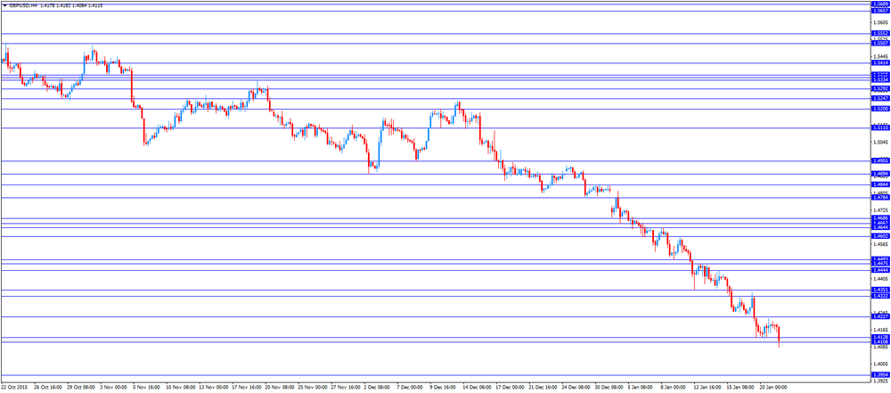Select the 1.5110 price level label
Image resolution: width=891 pixels, height=393 pixels.
pyautogui.click(x=879, y=128)
